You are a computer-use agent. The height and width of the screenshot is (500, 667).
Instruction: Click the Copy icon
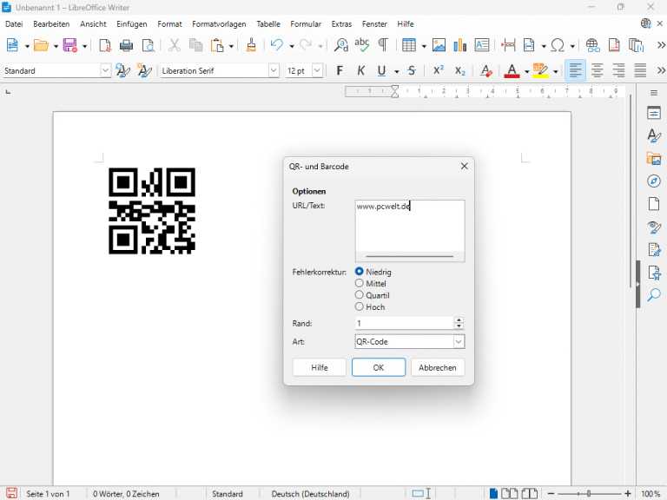click(x=195, y=44)
